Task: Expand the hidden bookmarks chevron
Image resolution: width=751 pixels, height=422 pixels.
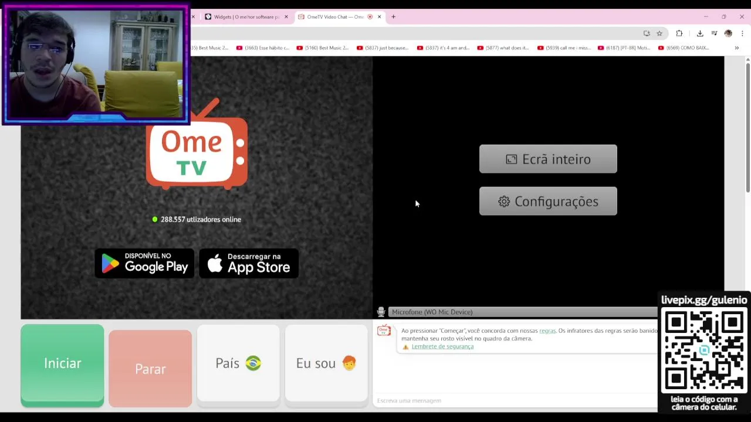Action: click(x=736, y=48)
